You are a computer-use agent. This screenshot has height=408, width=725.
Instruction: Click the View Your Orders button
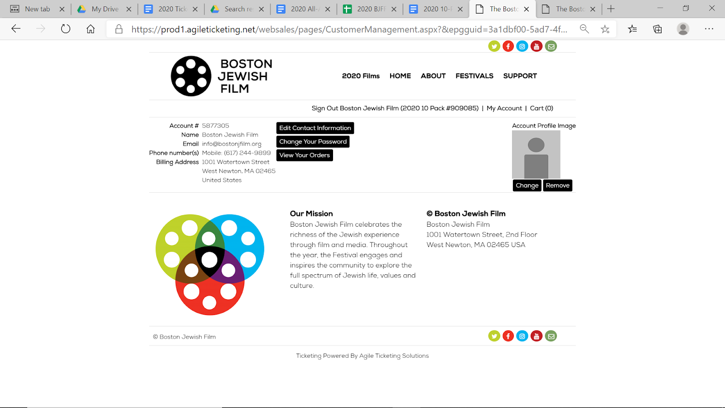304,155
